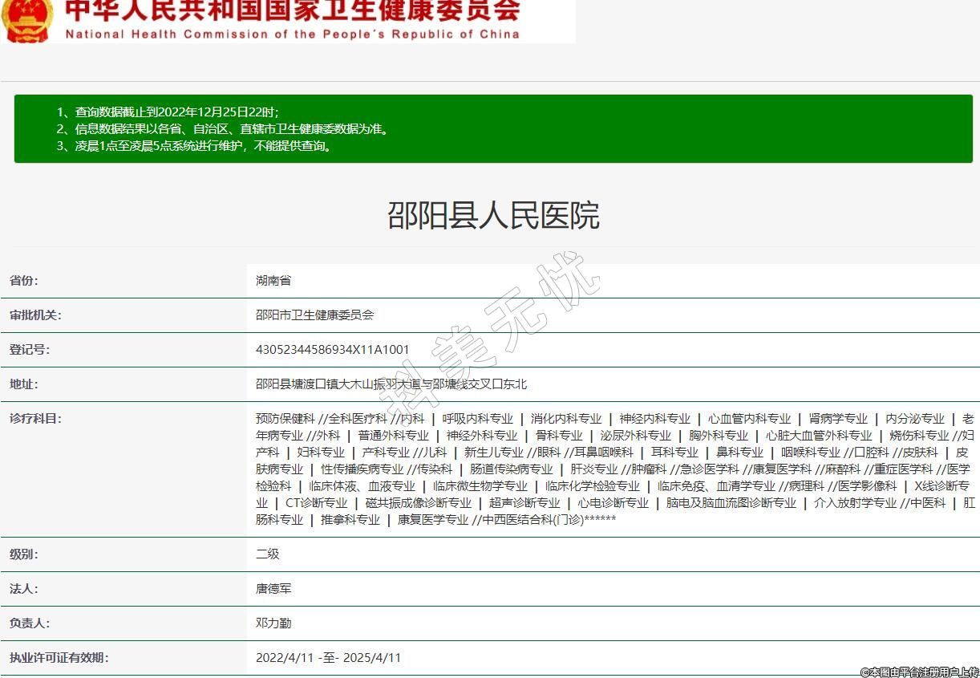Viewport: 980px width, 678px height.
Task: Select legal representative name 唐德军
Action: [x=273, y=588]
